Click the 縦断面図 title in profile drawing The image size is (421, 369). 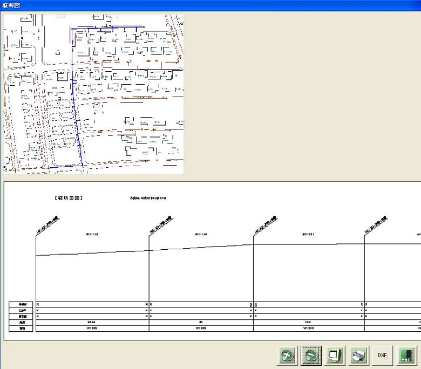pyautogui.click(x=69, y=198)
